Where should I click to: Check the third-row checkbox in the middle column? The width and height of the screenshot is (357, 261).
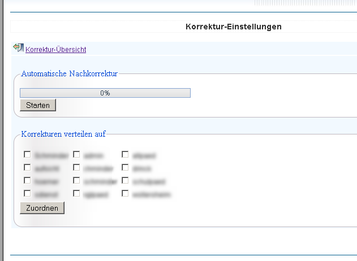76,181
